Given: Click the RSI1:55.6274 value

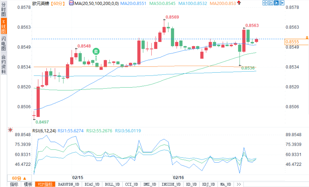Looking at the screenshot, I should coord(71,131).
